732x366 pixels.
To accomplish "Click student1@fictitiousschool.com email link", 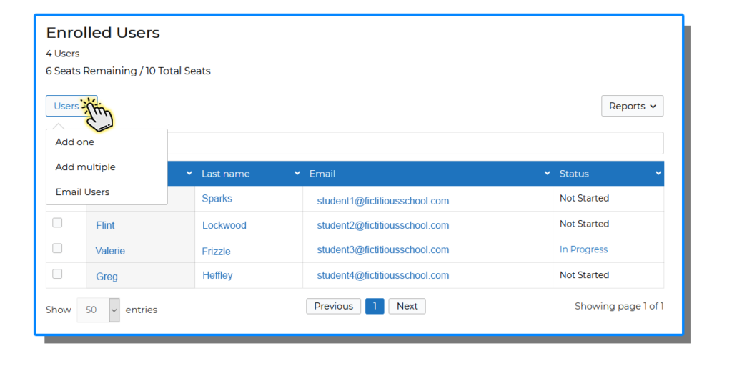I will tap(383, 201).
